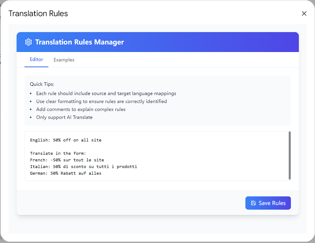Viewport: 315px width, 243px height.
Task: Click the Quick Tips heading
Action: (x=42, y=84)
